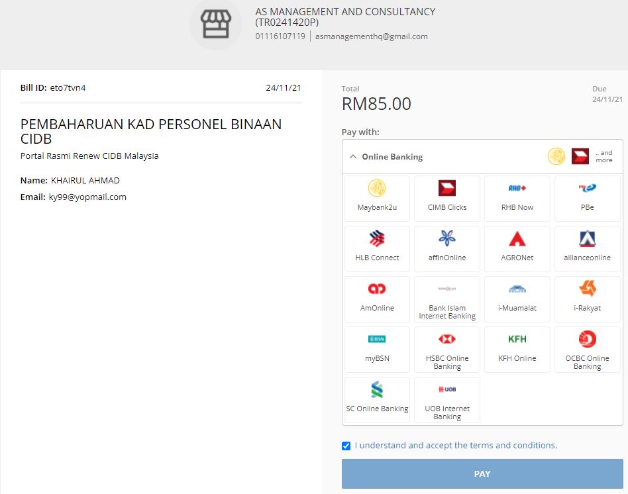Screen dimensions: 628x494
Task: Click AS MANAGEMENT AND CONSULTANCY merchant name
Action: 345,17
